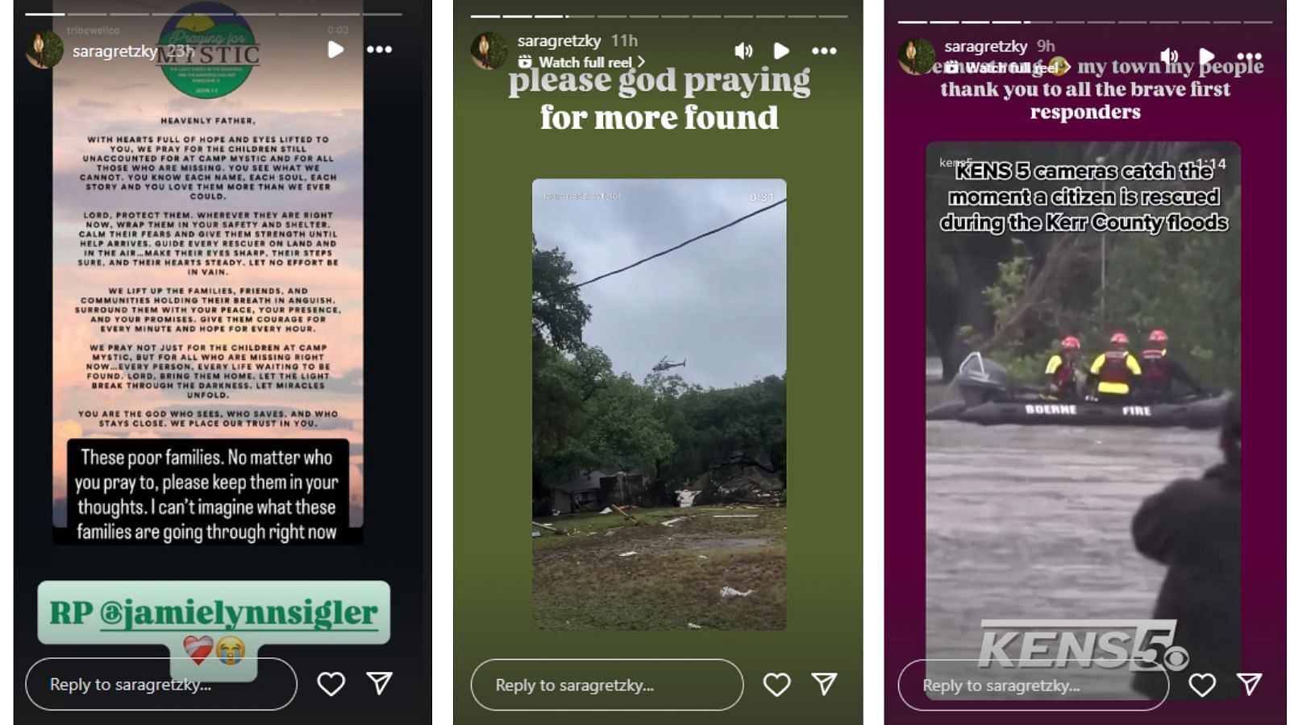
Task: Click the story progress bar of middle story
Action: click(x=659, y=15)
